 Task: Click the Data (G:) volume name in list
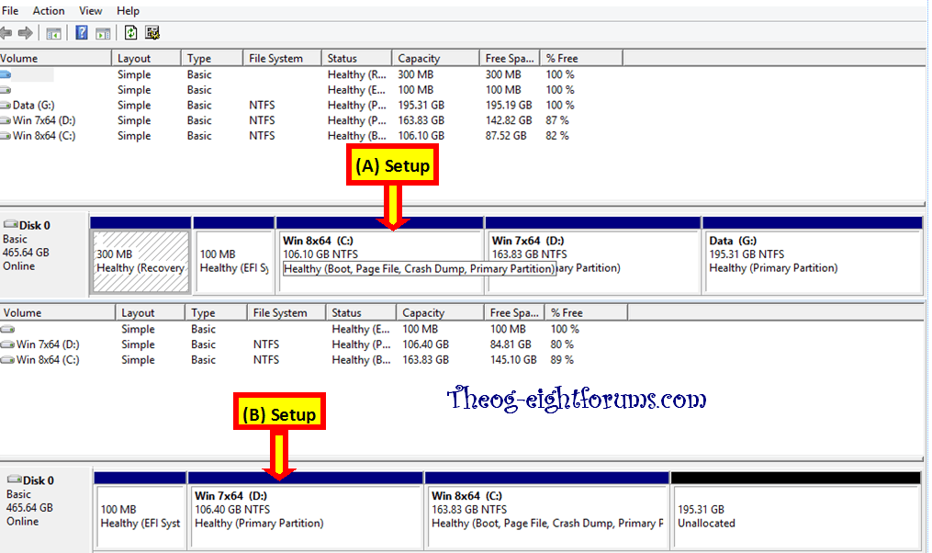[33, 106]
